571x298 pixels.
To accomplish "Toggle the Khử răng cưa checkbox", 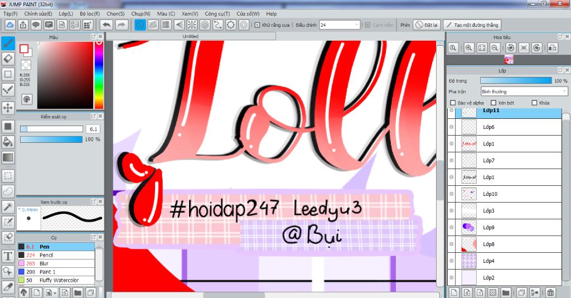I will [257, 25].
